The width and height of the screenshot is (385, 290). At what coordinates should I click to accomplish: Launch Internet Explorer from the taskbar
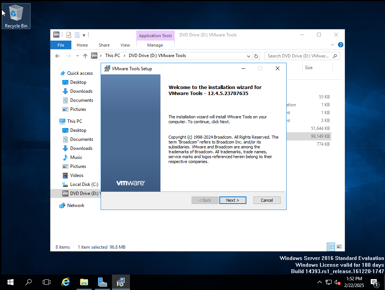[66, 282]
